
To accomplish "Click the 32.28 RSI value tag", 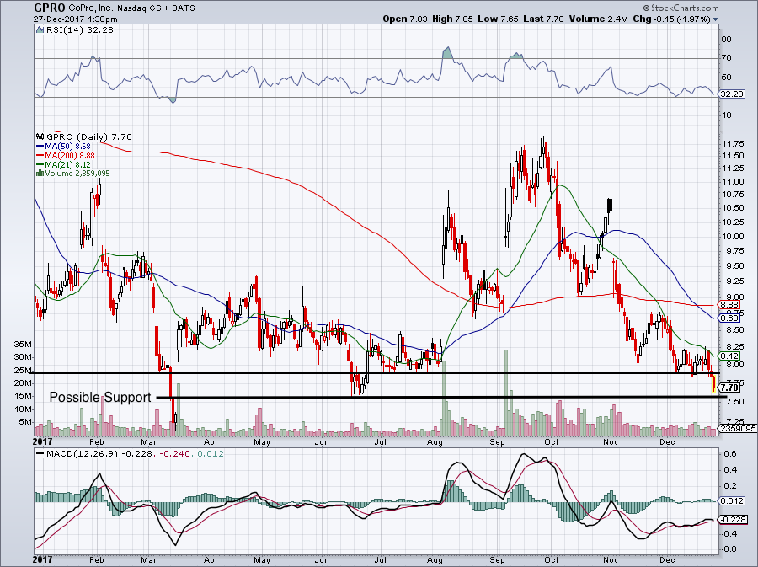I will coord(731,94).
